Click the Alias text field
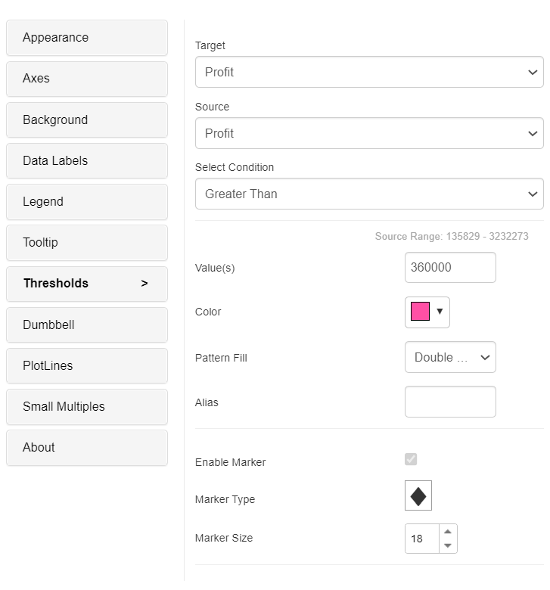 pyautogui.click(x=450, y=402)
